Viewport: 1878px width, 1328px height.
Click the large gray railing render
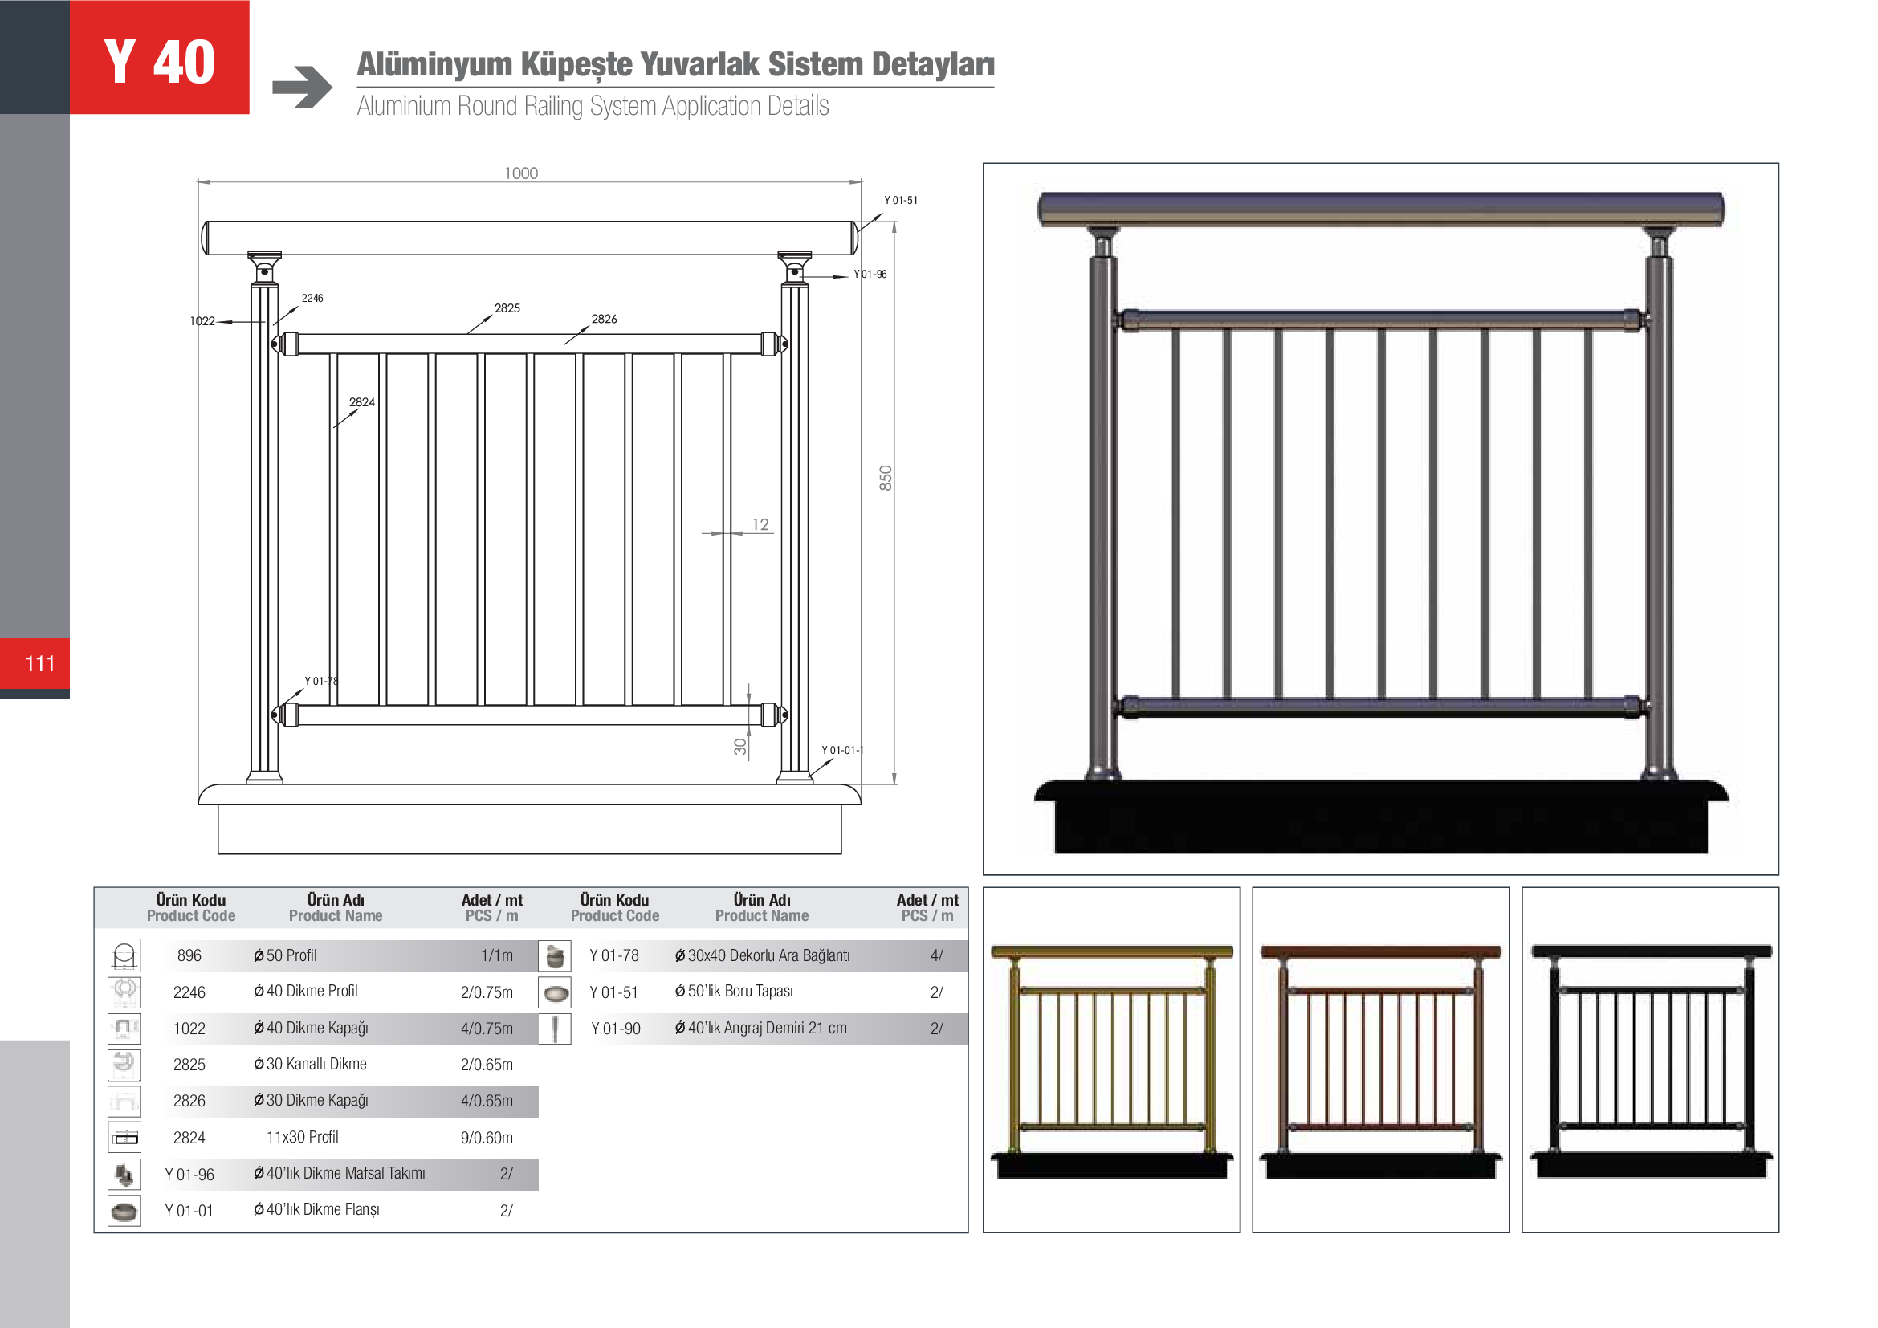point(1381,519)
